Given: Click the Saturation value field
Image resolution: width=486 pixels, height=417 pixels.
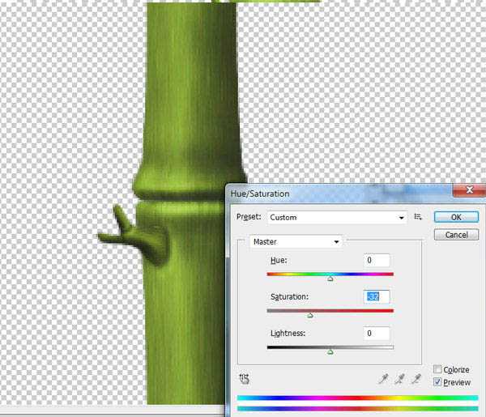Looking at the screenshot, I should (x=377, y=297).
